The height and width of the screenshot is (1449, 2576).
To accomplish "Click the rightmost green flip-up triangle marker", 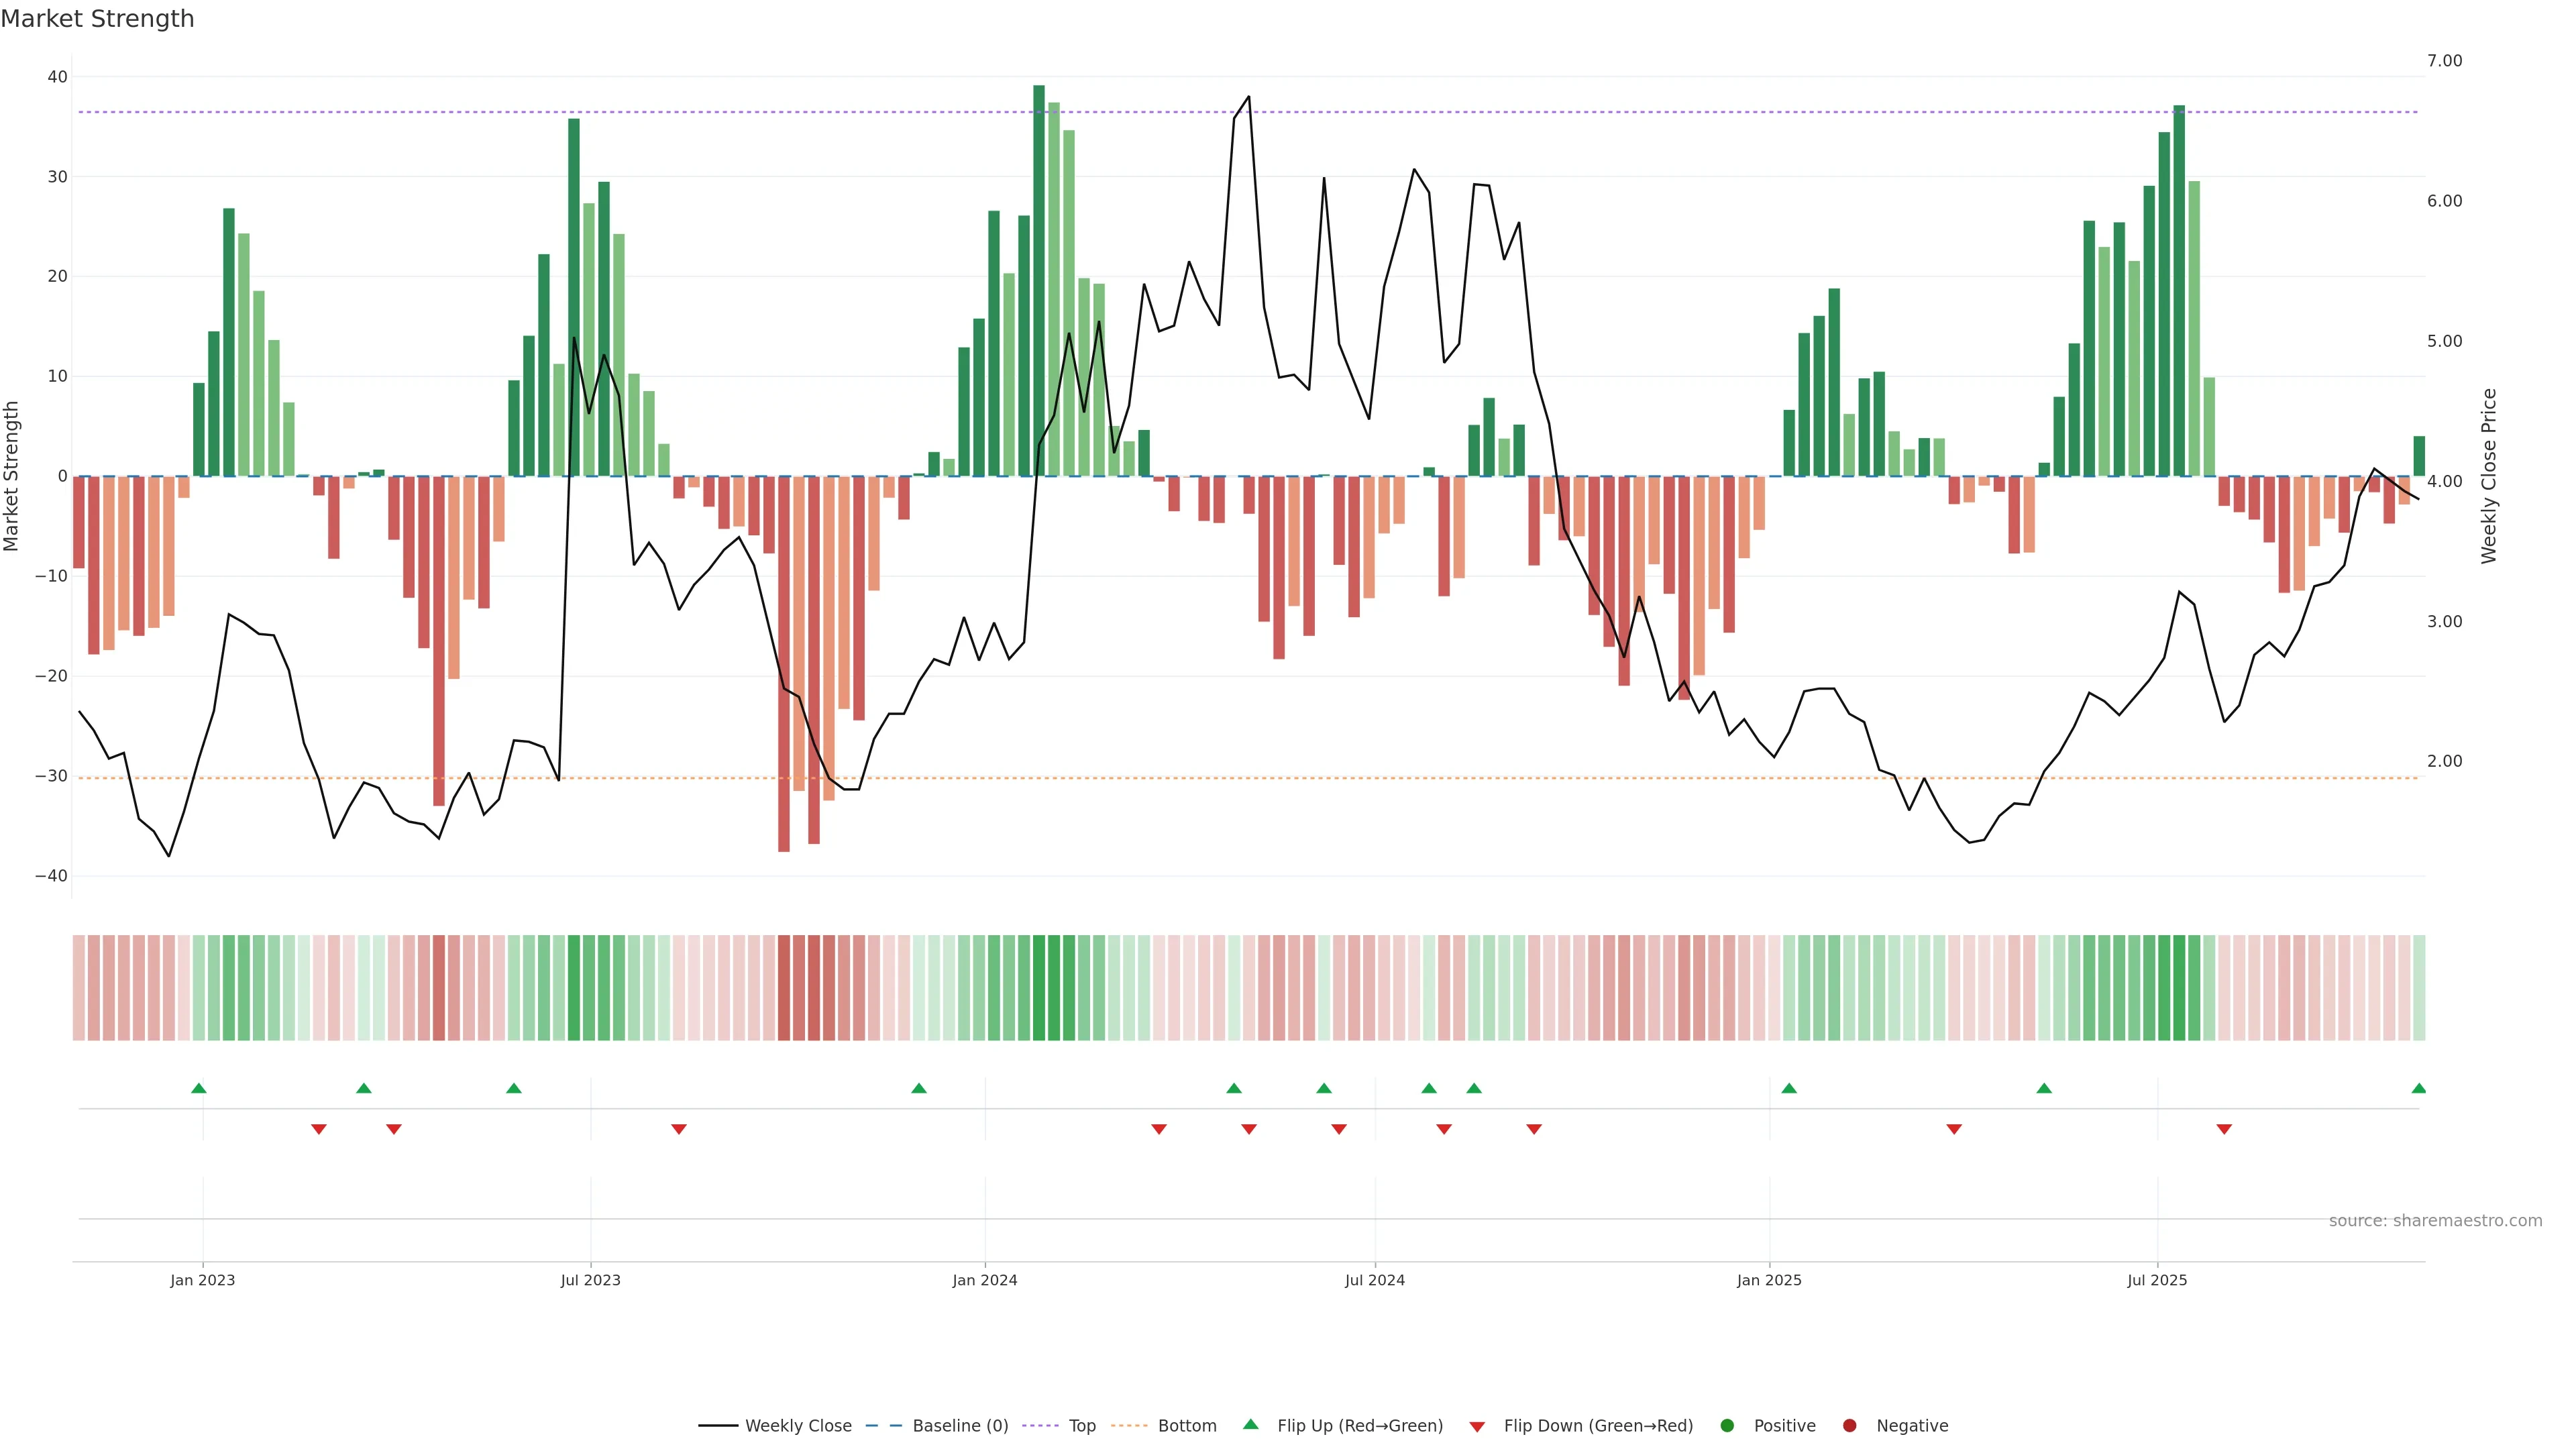I will click(2418, 1088).
